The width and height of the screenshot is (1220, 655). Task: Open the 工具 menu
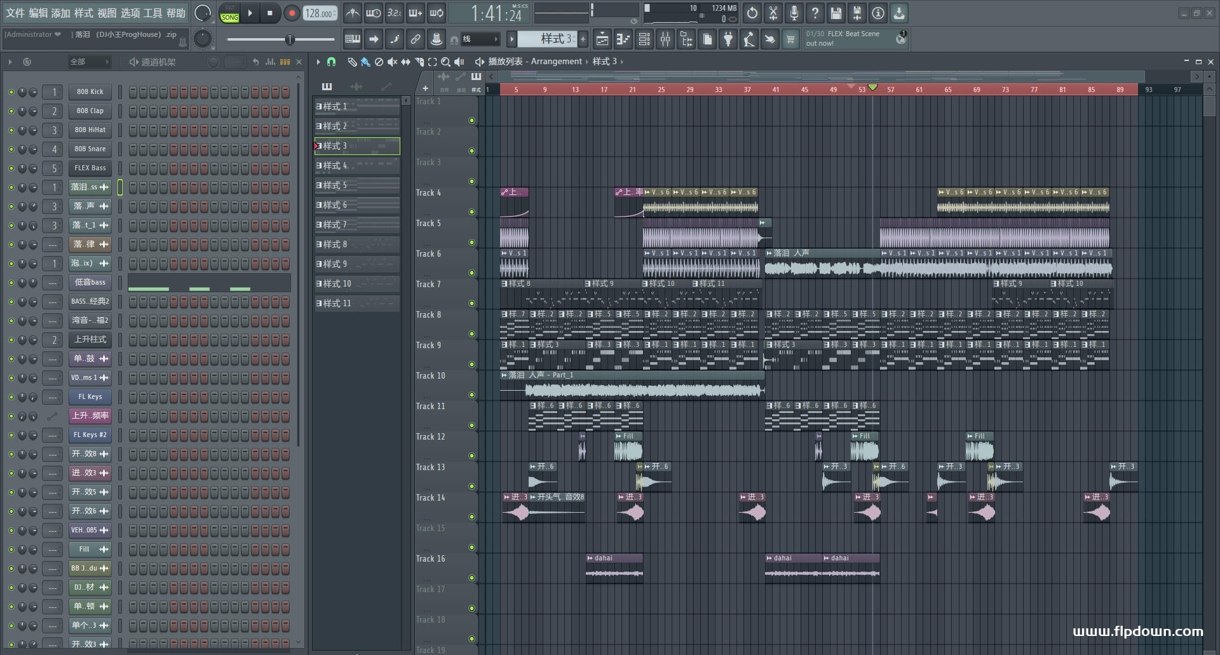(152, 13)
